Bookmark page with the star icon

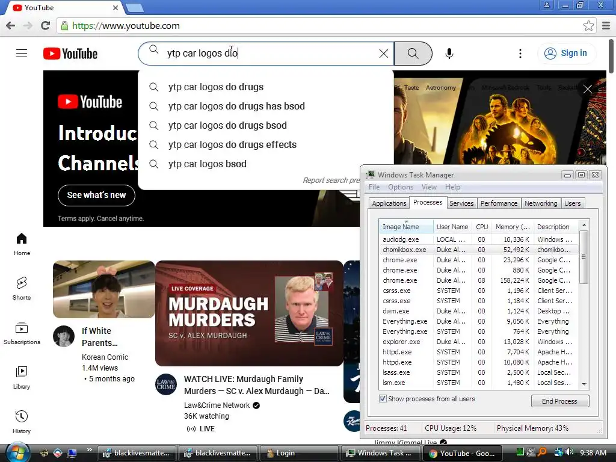pos(588,26)
